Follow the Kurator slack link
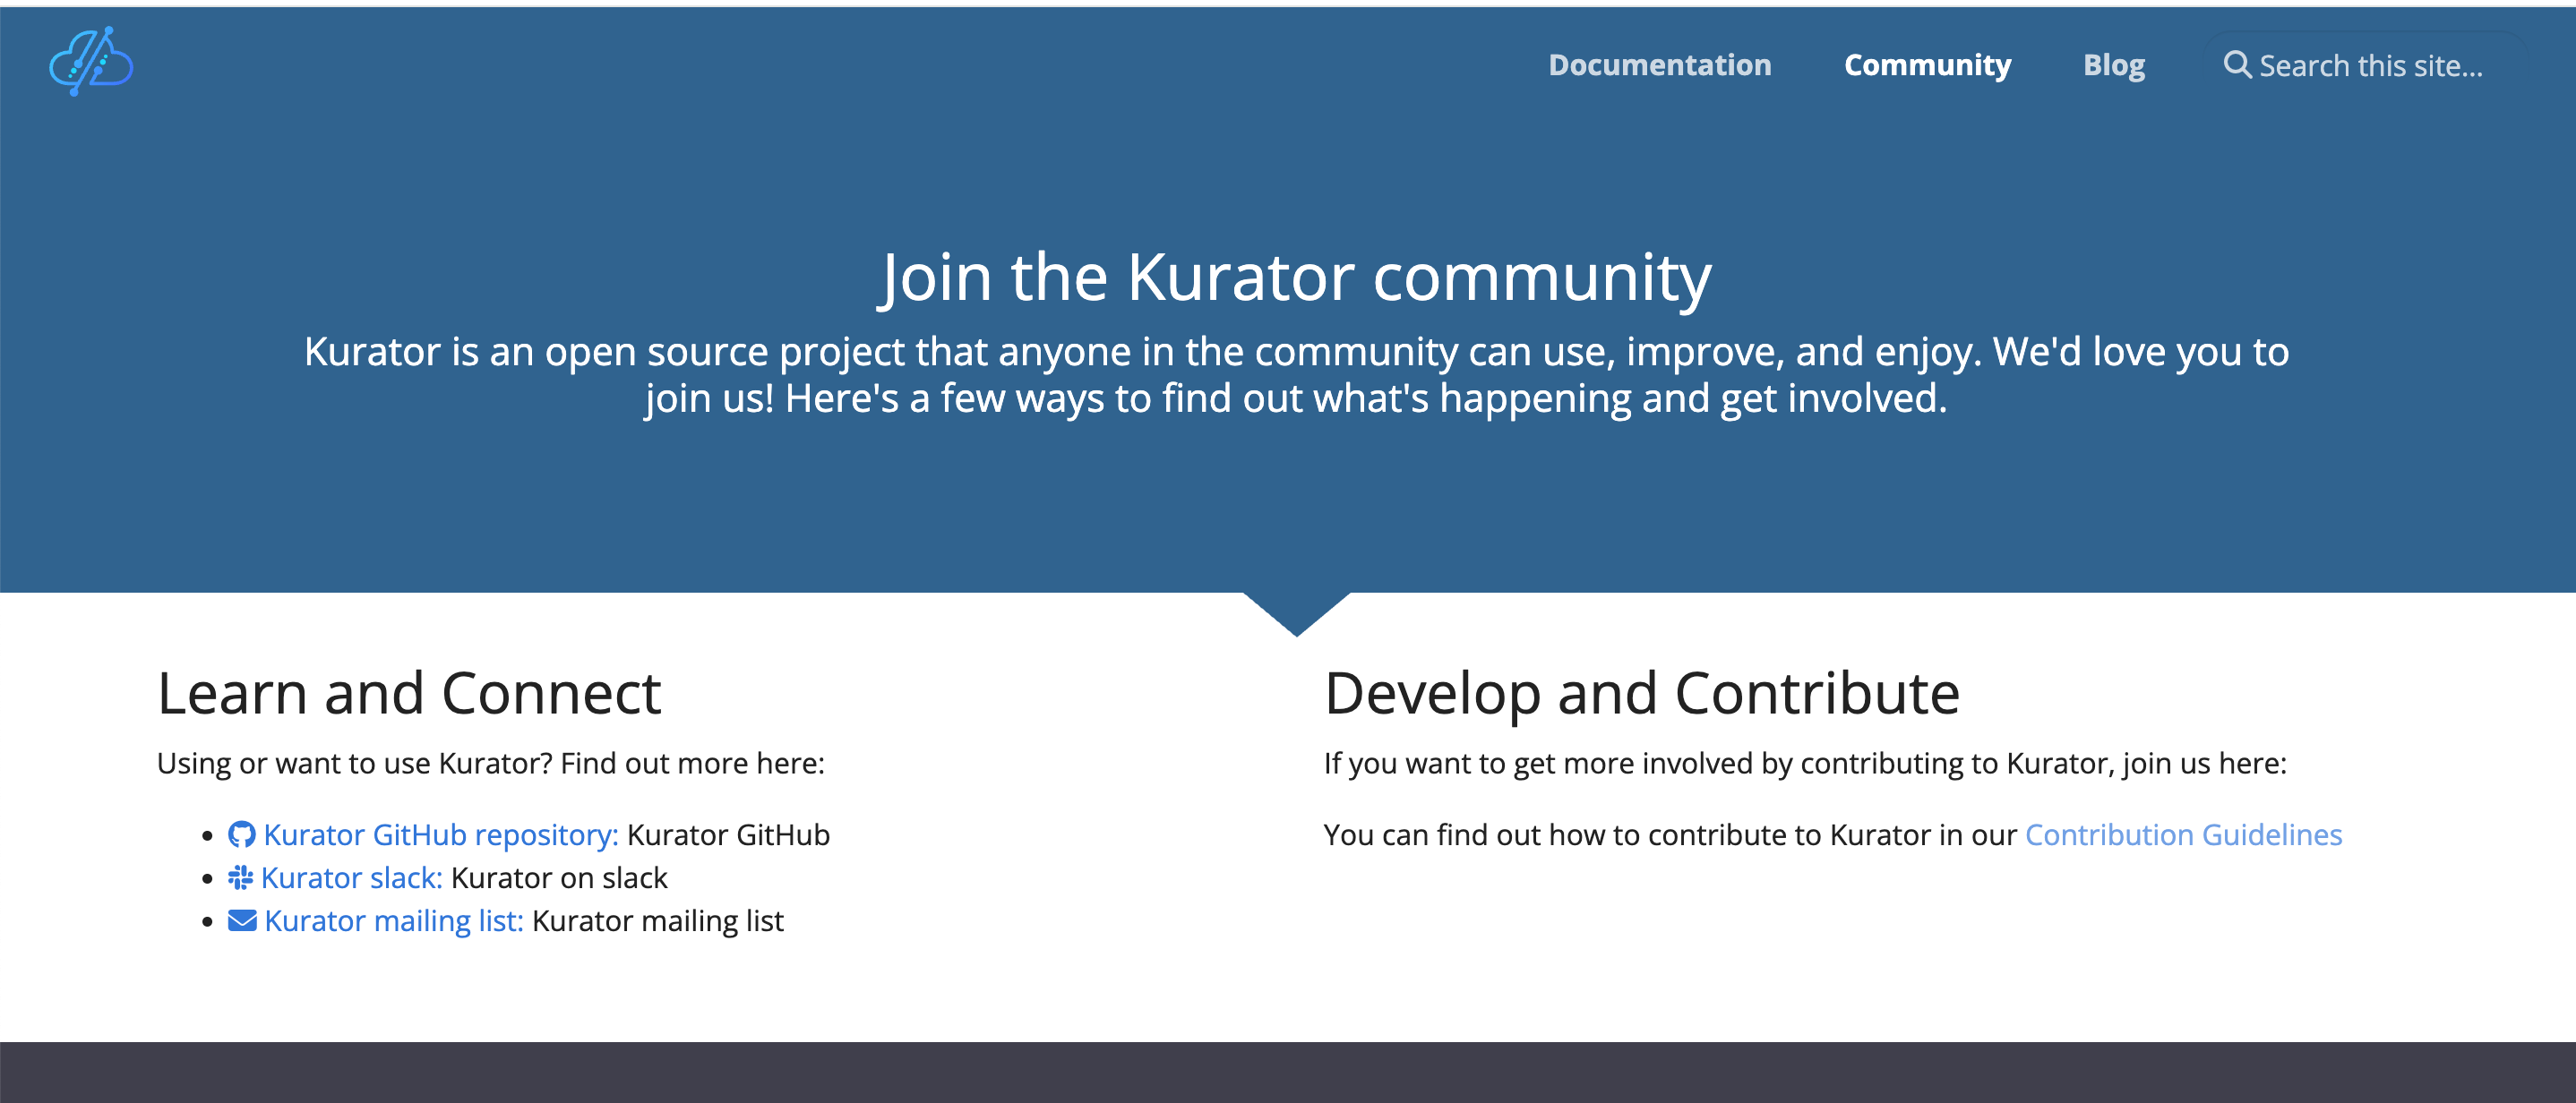Image resolution: width=2576 pixels, height=1103 pixels. [351, 877]
